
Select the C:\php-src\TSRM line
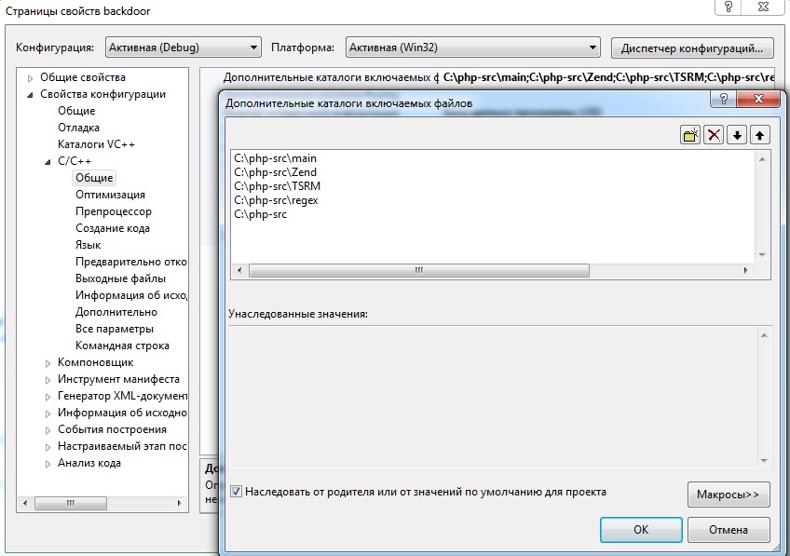tap(277, 186)
